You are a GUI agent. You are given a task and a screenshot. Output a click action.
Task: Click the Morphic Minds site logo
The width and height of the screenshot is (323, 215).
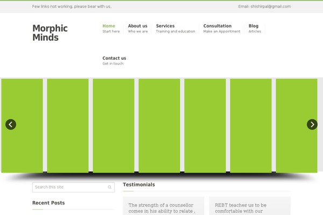[x=50, y=33]
